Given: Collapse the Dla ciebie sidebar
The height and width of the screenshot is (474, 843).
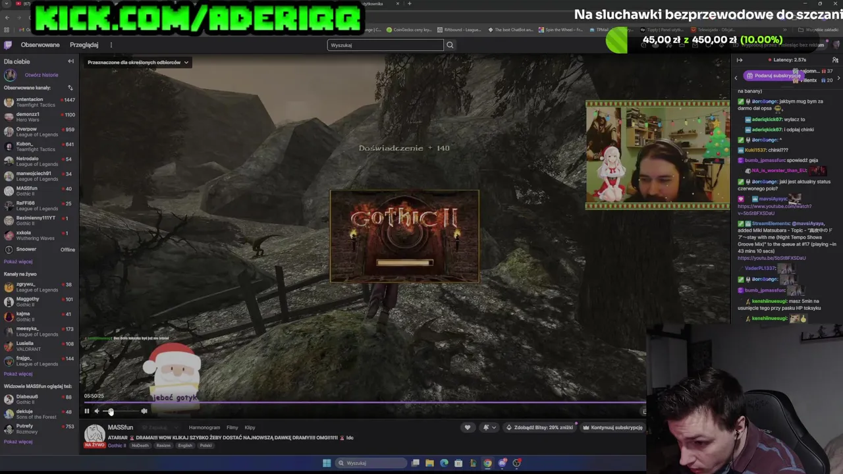Looking at the screenshot, I should tap(70, 61).
